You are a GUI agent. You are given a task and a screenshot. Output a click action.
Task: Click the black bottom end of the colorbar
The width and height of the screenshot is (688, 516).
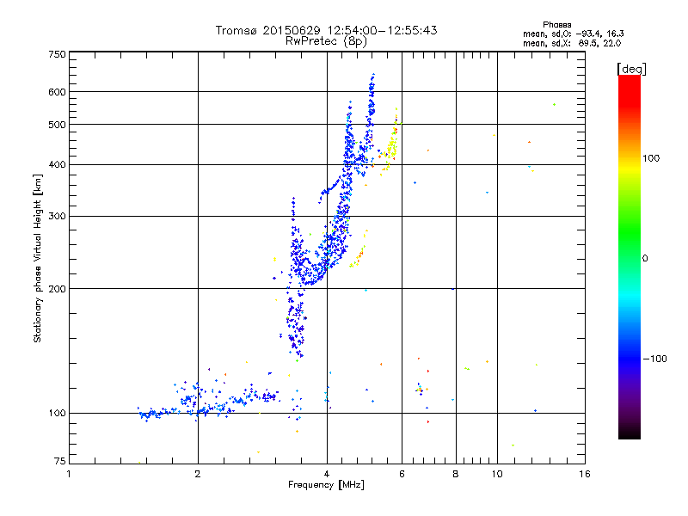pos(630,433)
